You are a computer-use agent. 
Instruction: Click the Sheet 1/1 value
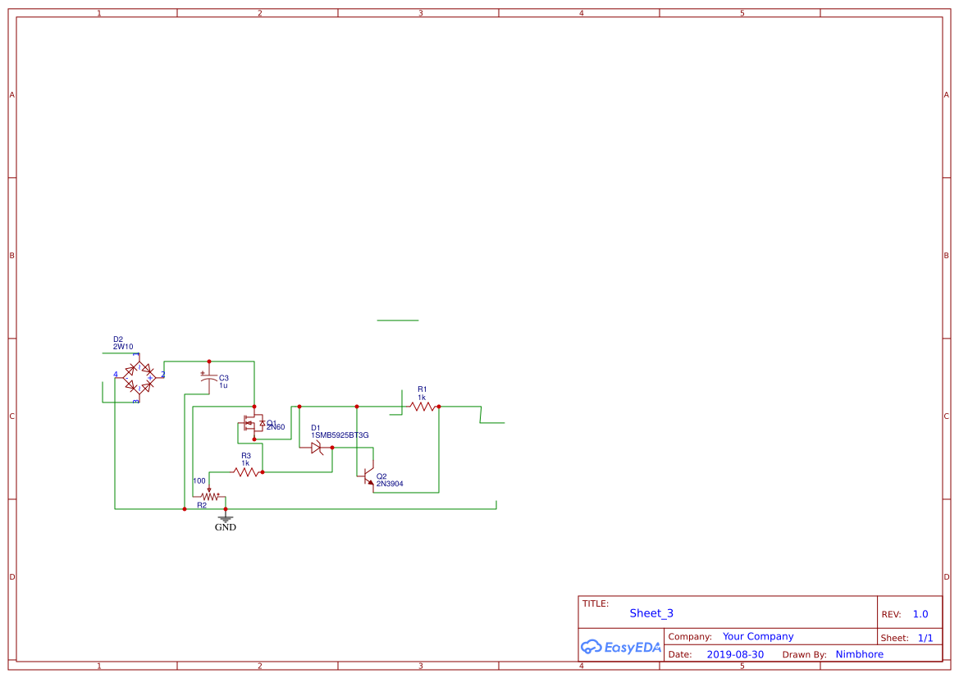(926, 637)
